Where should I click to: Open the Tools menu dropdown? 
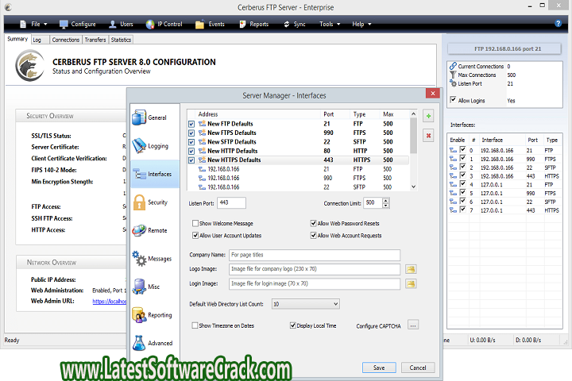[x=330, y=24]
